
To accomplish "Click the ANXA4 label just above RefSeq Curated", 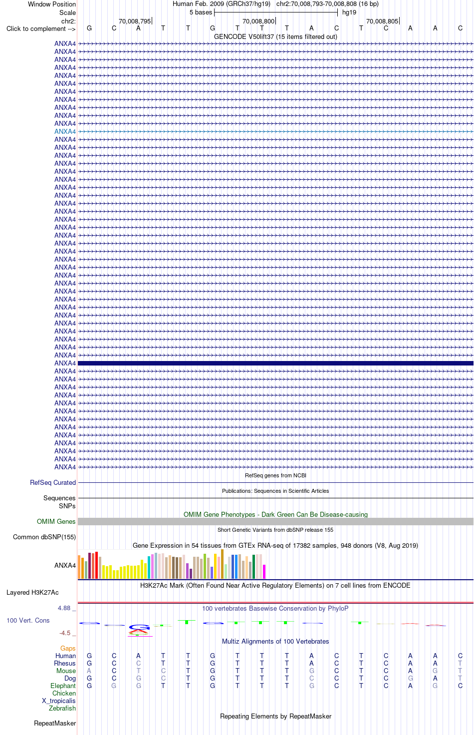I will coord(65,467).
